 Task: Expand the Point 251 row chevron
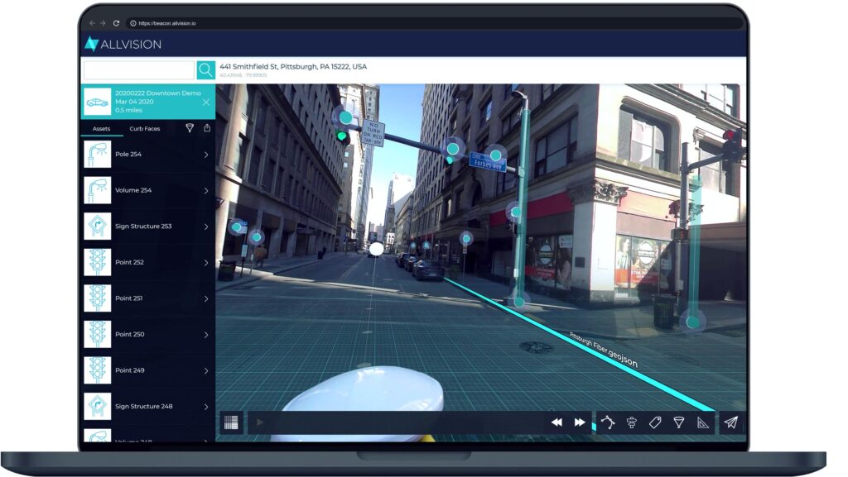206,299
